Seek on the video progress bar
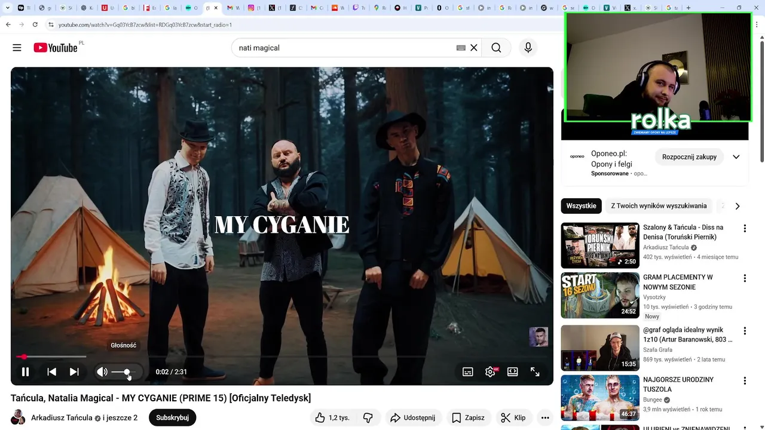The height and width of the screenshot is (430, 765). point(282,357)
